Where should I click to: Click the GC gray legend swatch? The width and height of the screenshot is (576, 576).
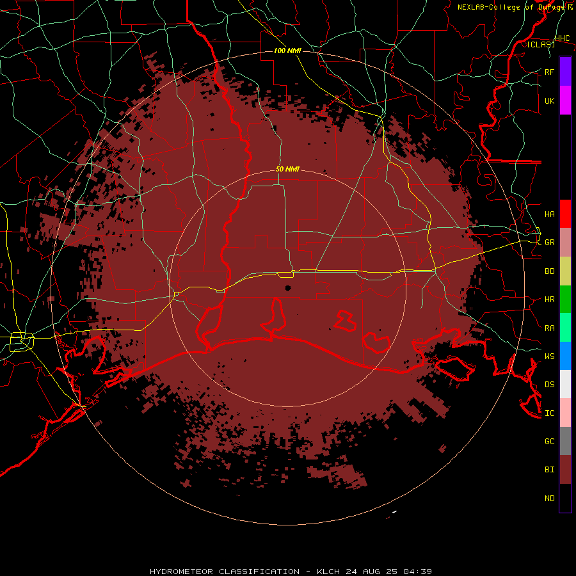click(x=565, y=441)
